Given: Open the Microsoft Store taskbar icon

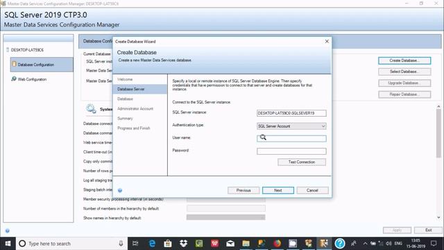Looking at the screenshot, I should 168,244.
